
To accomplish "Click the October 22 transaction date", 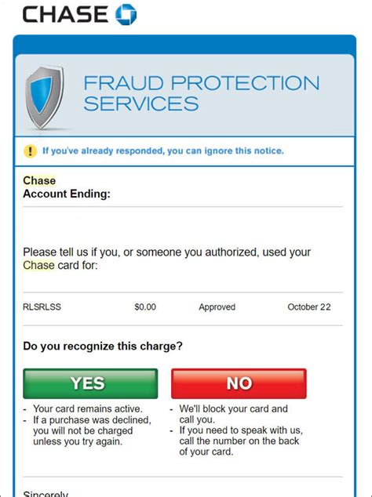I will point(309,307).
